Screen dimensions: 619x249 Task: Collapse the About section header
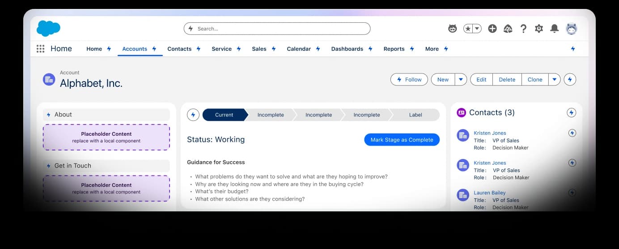coord(106,115)
